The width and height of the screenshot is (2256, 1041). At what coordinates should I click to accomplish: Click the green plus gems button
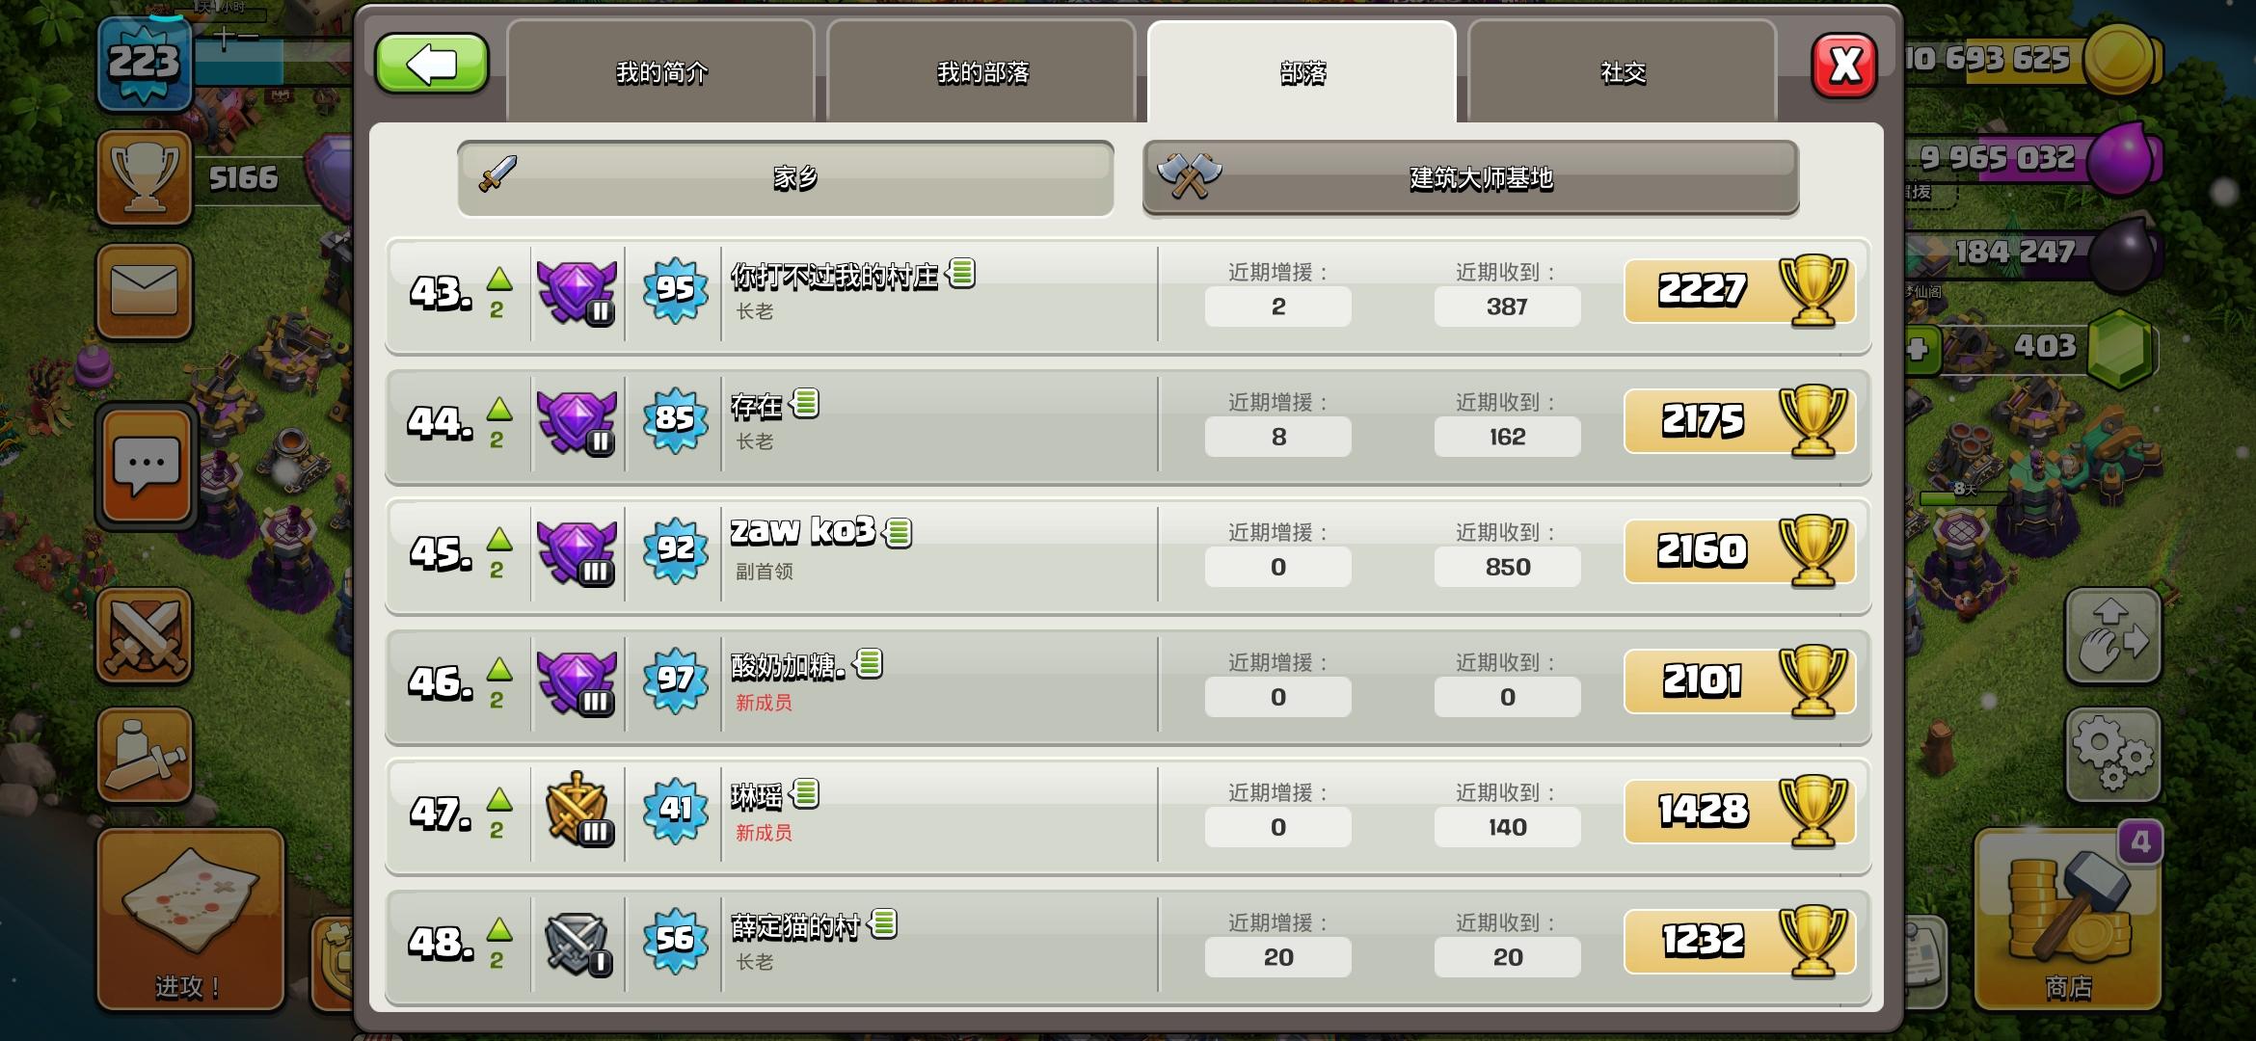click(x=1918, y=348)
